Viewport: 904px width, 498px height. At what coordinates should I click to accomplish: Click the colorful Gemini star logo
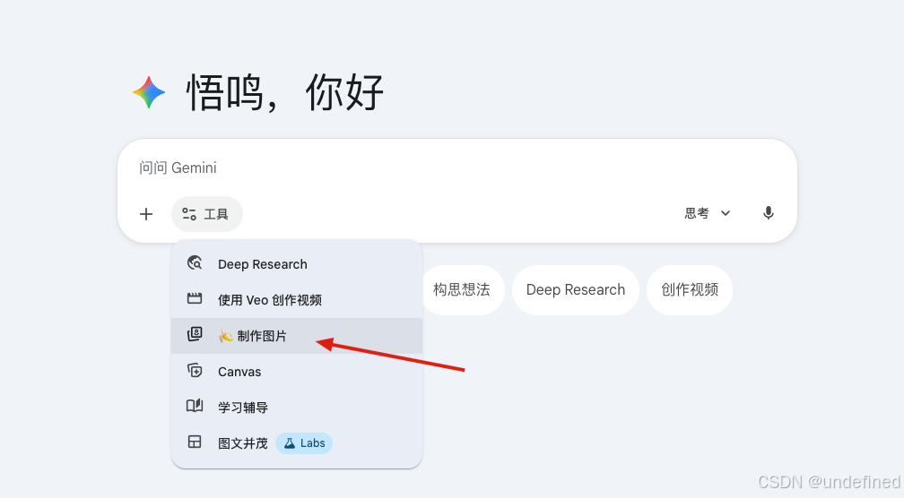pyautogui.click(x=149, y=92)
